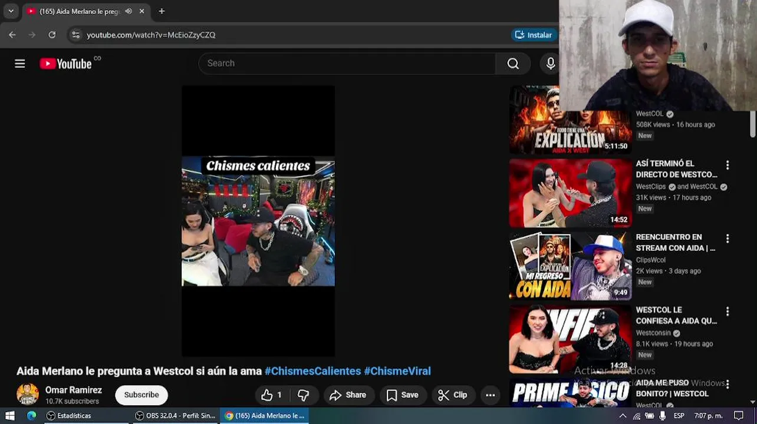
Task: Change input language via ESP indicator
Action: tap(679, 416)
